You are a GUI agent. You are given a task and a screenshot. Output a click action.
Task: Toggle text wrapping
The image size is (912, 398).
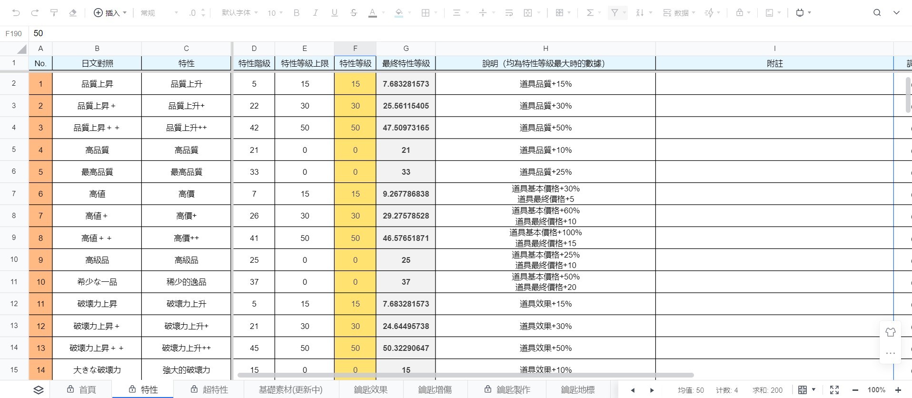[509, 13]
